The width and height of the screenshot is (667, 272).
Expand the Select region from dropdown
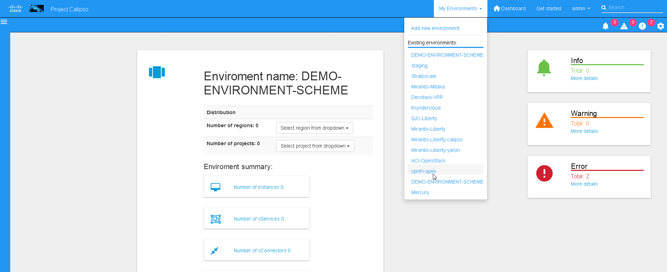click(x=314, y=128)
